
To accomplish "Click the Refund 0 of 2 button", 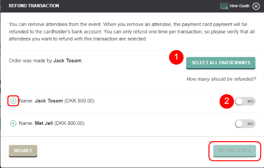I will pos(235,151).
